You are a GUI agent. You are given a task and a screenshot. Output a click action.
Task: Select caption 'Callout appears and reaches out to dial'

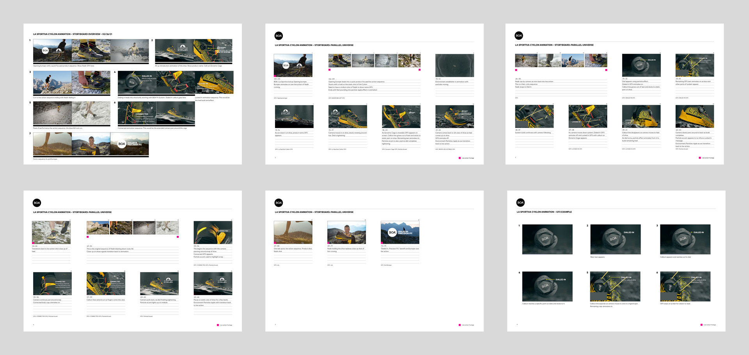(675, 257)
